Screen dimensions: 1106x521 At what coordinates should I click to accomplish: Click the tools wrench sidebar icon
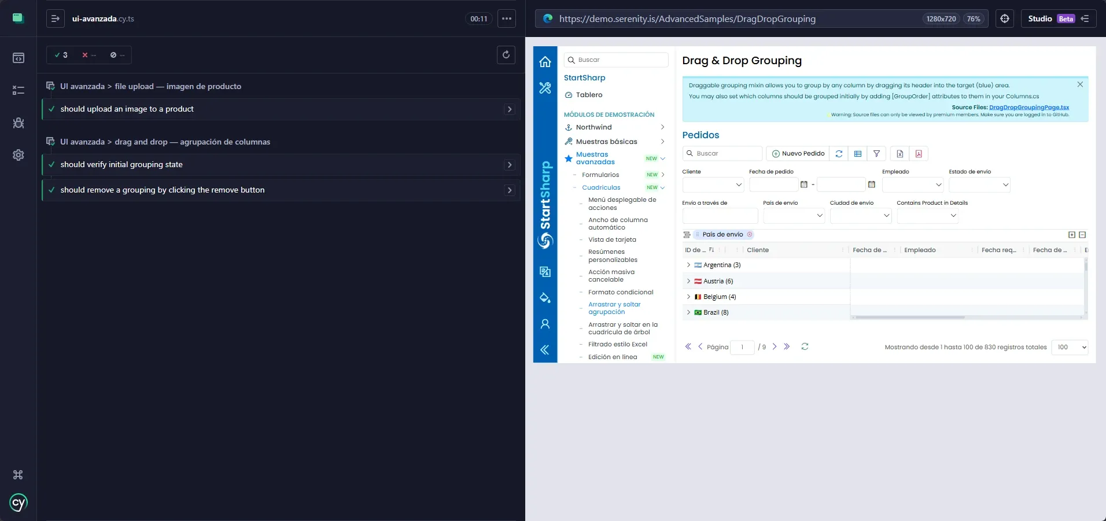pos(545,88)
